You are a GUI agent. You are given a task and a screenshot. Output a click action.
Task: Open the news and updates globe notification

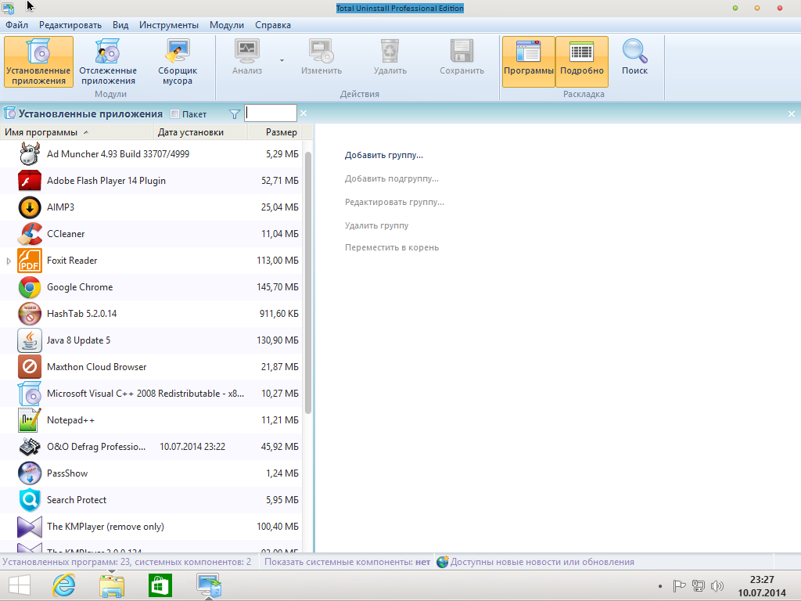[443, 562]
